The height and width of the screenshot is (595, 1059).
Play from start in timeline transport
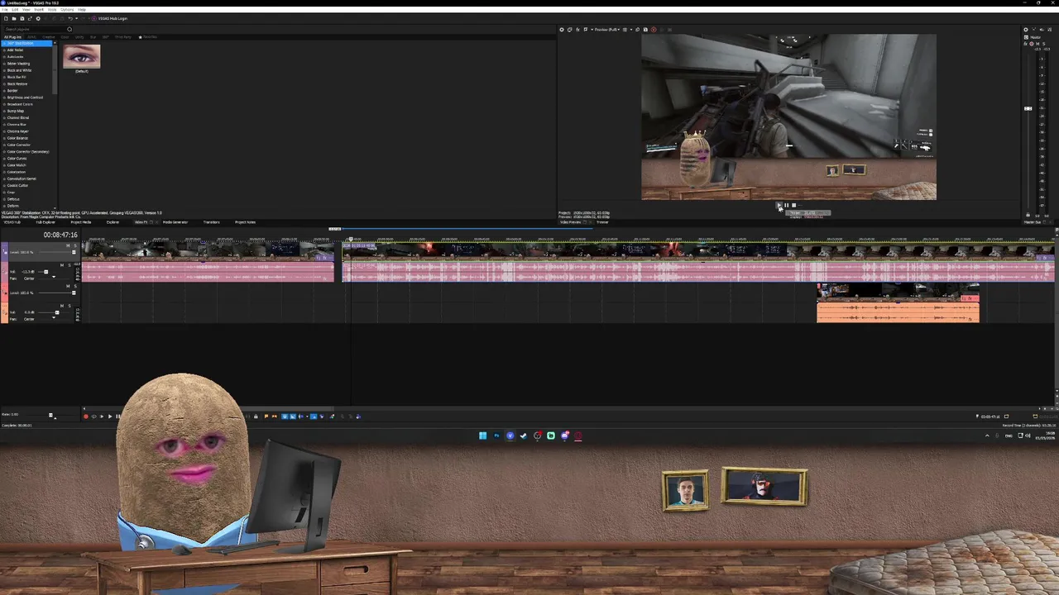[x=102, y=416]
